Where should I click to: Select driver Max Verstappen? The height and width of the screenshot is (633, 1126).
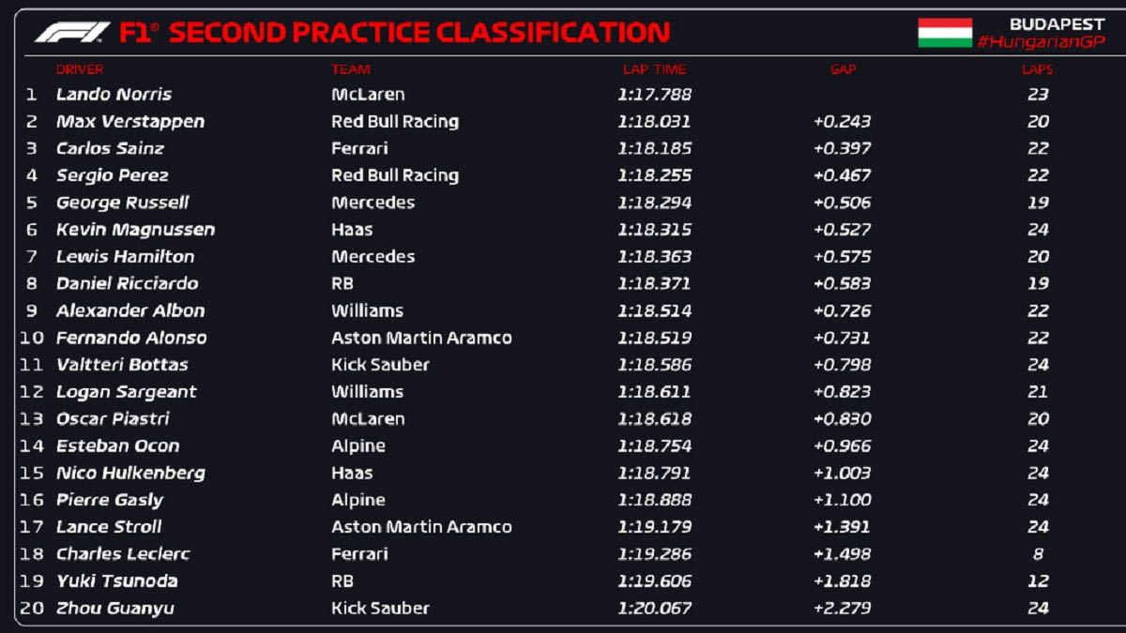[129, 122]
